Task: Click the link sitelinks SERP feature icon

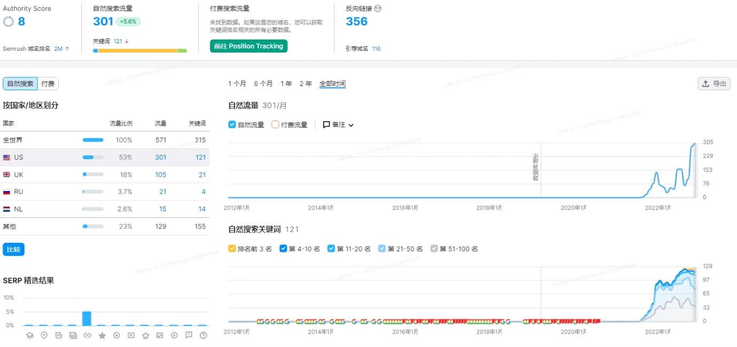Action: coord(88,336)
